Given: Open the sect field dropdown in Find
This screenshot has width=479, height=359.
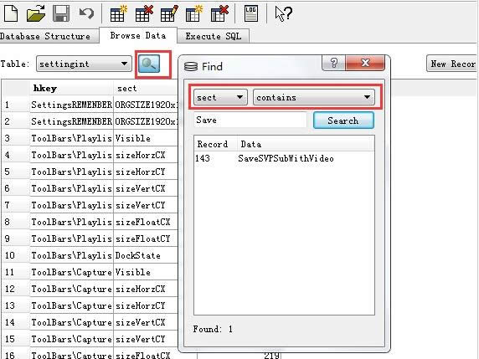Looking at the screenshot, I should pyautogui.click(x=220, y=97).
